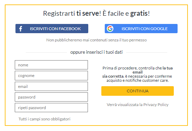Click the word "Registrarti" in the heading
This screenshot has height=131, width=192.
(x=59, y=13)
